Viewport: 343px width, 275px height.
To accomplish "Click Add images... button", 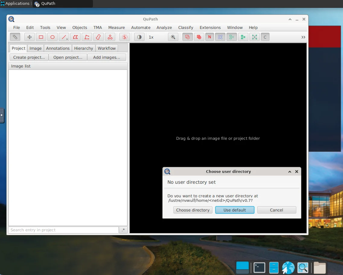I will 106,57.
